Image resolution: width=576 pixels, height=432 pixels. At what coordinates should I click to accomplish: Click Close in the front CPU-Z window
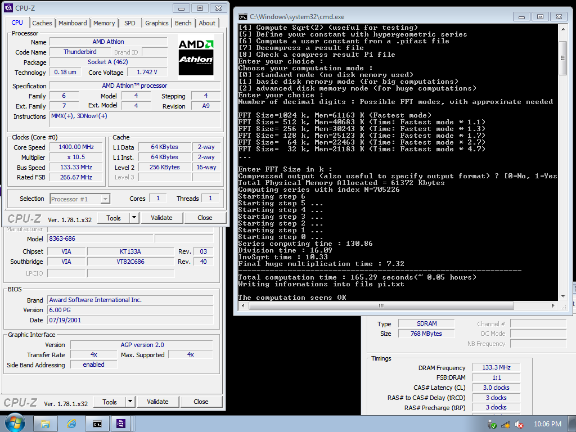point(205,218)
